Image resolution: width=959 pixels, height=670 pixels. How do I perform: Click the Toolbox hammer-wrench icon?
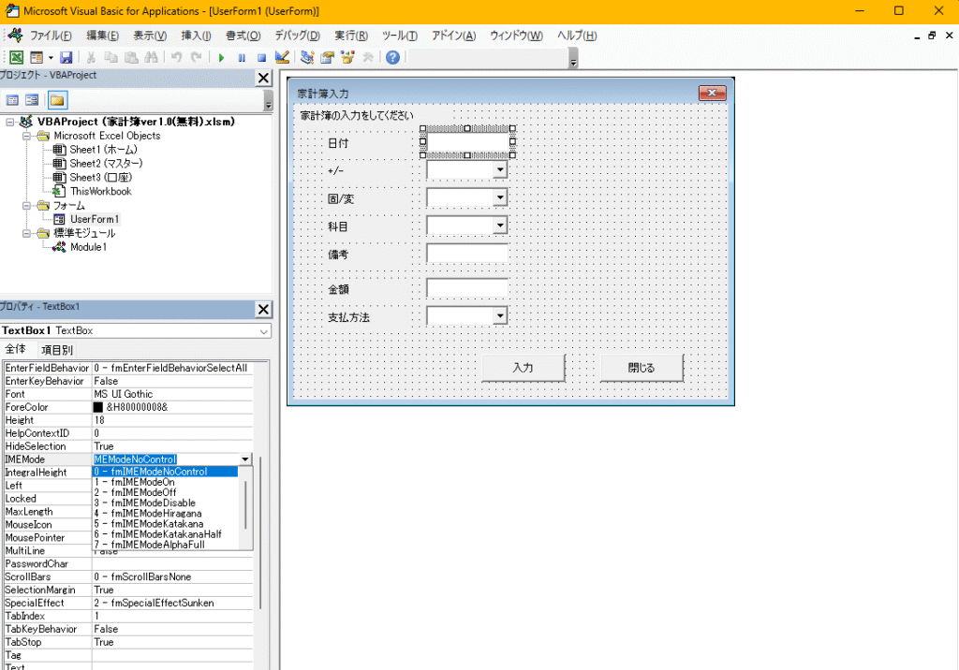click(367, 57)
